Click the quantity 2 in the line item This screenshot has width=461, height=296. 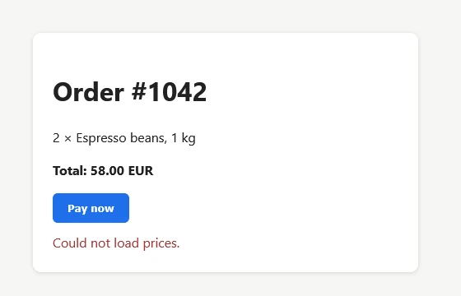coord(56,138)
